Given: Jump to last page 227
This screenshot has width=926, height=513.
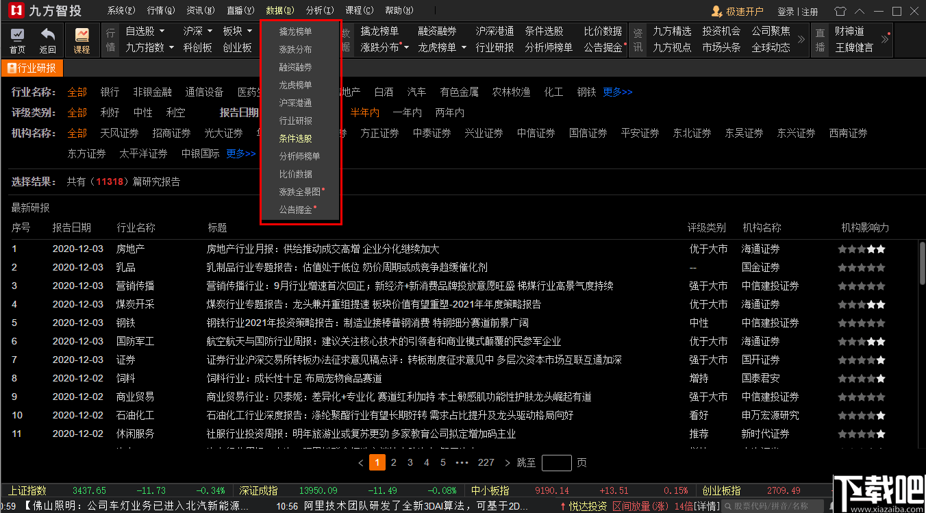Looking at the screenshot, I should coord(486,463).
